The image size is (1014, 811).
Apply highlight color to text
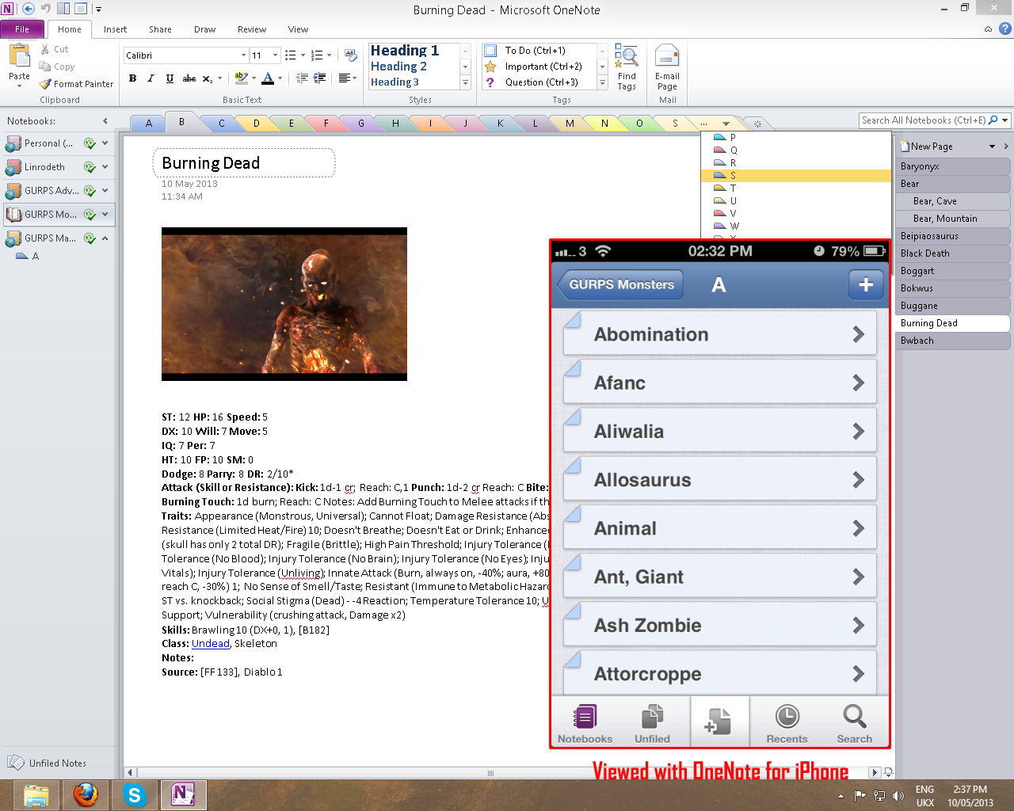tap(242, 78)
